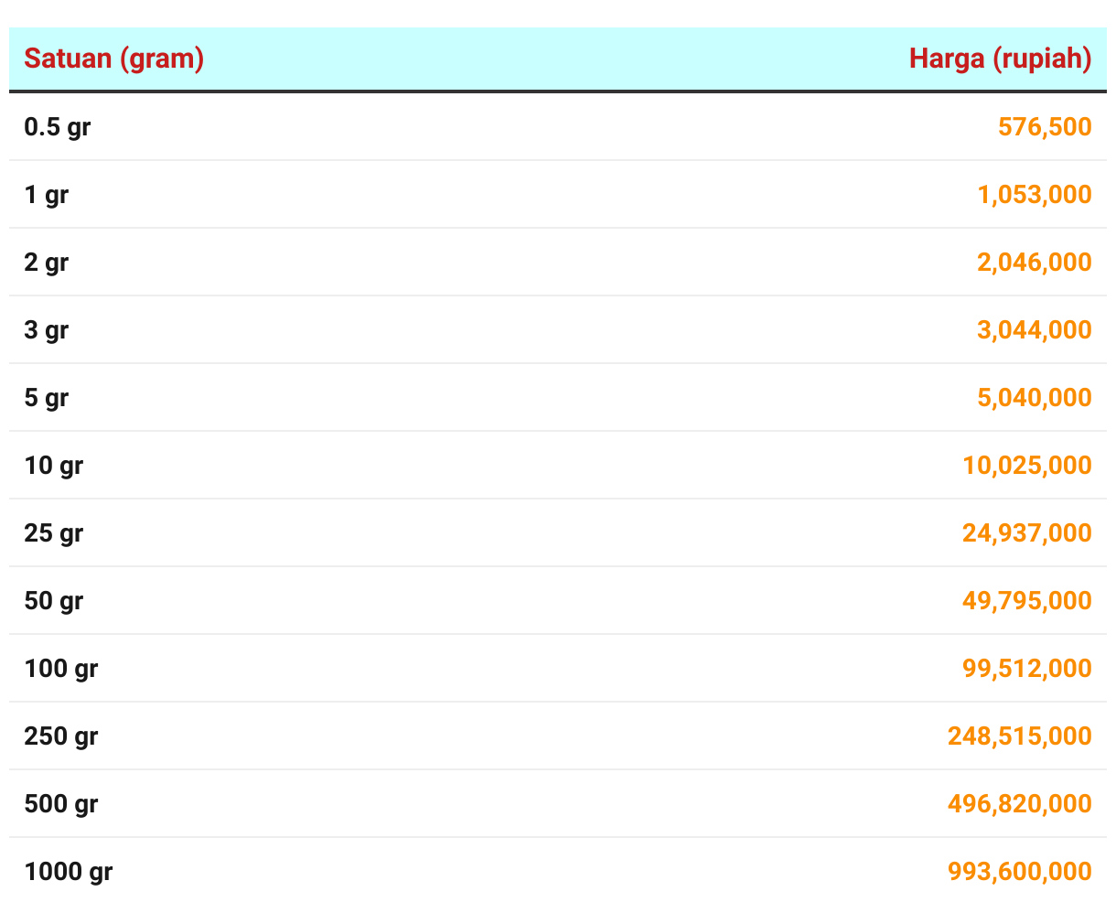Select the 25 gr row label

click(54, 533)
